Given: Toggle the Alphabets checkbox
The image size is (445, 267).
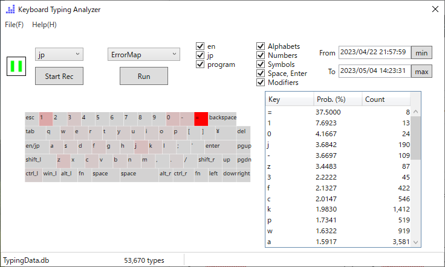Looking at the screenshot, I should 261,46.
